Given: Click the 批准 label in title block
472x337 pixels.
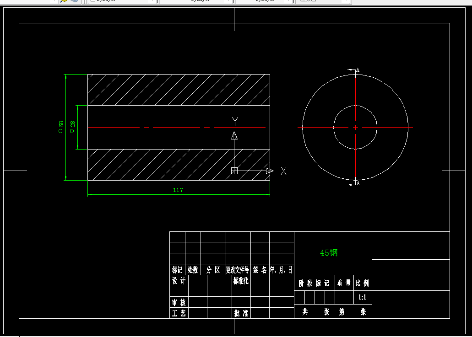Looking at the screenshot, I should (x=241, y=313).
